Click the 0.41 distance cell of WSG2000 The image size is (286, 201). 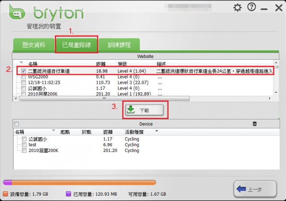click(x=101, y=77)
